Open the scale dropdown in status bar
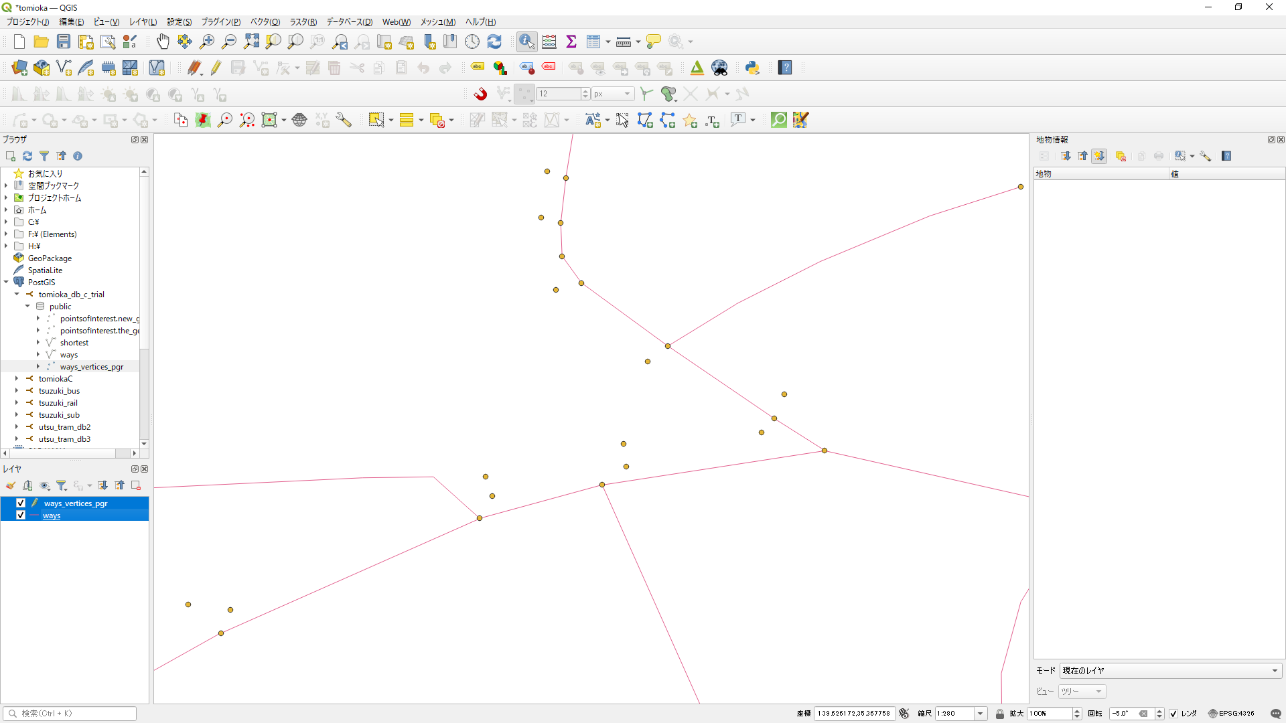This screenshot has width=1286, height=723. coord(980,714)
